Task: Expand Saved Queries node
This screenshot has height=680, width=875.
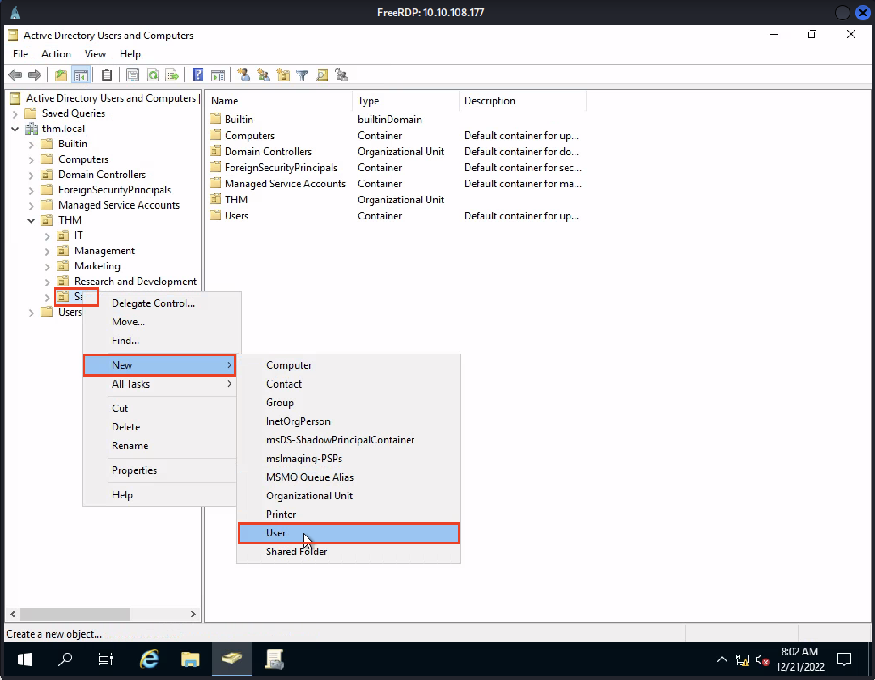Action: click(x=15, y=114)
